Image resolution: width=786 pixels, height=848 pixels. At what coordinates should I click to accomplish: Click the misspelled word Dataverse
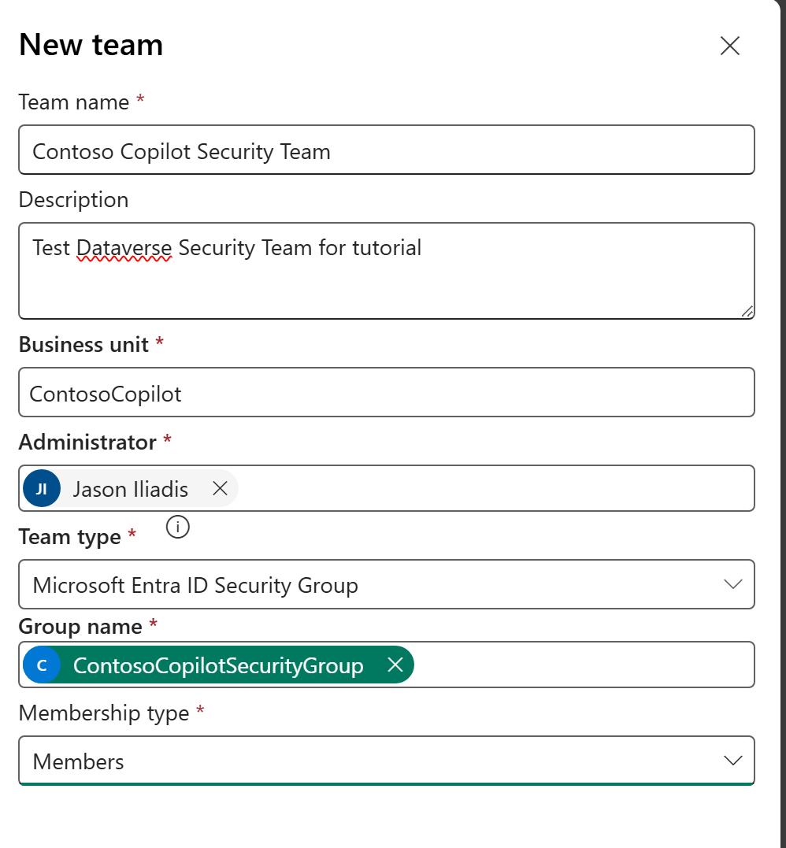(x=124, y=249)
